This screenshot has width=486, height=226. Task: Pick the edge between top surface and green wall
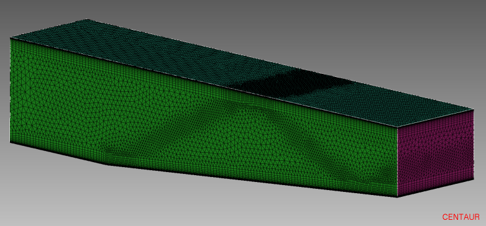click(x=204, y=82)
